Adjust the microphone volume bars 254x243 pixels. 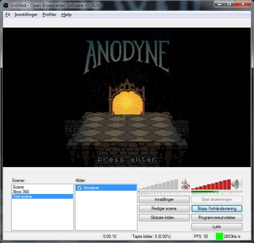pos(159,185)
